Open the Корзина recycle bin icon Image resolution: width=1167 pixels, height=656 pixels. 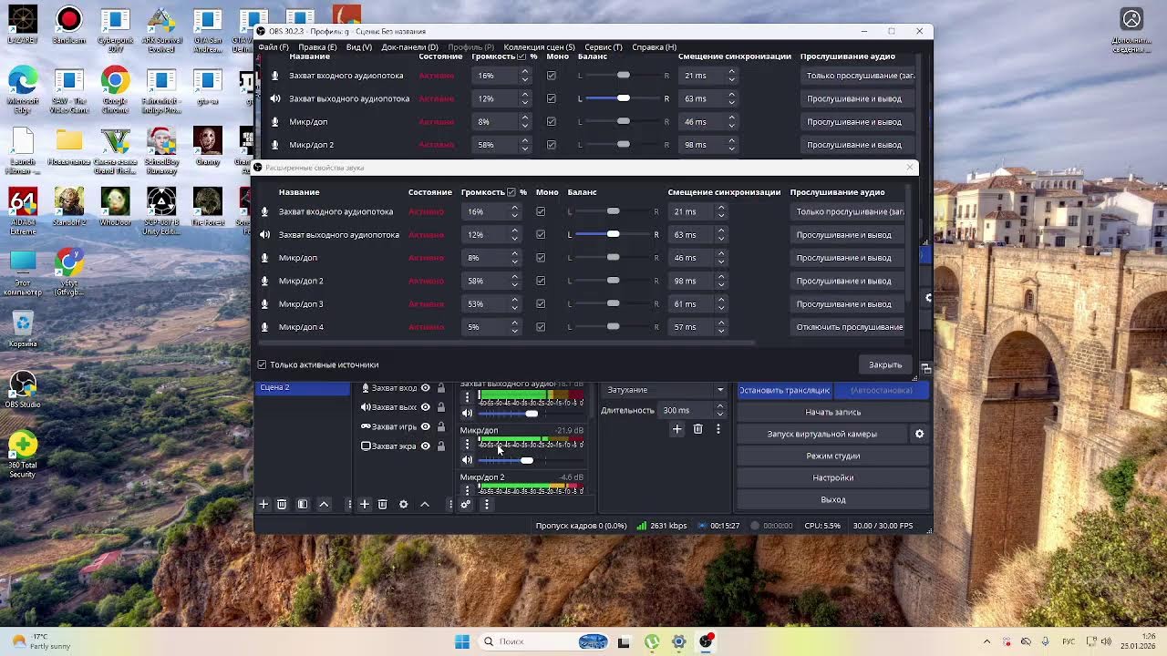[23, 330]
